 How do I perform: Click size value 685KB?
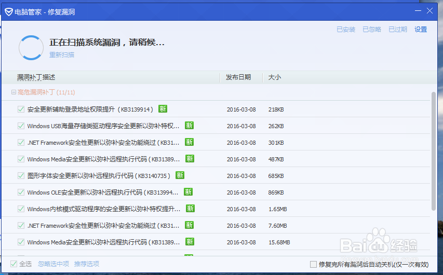pos(276,176)
